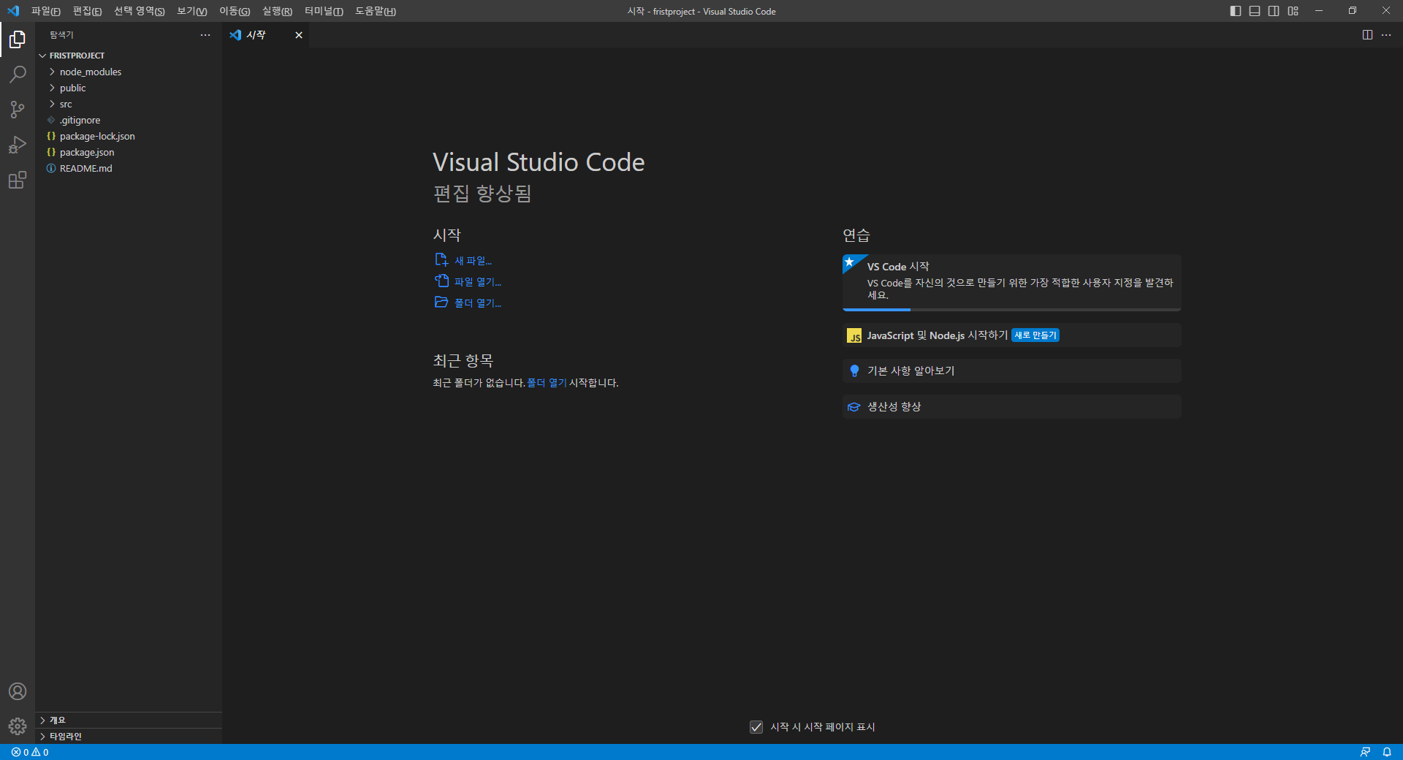
Task: Open the 편집(E) menu
Action: point(87,11)
